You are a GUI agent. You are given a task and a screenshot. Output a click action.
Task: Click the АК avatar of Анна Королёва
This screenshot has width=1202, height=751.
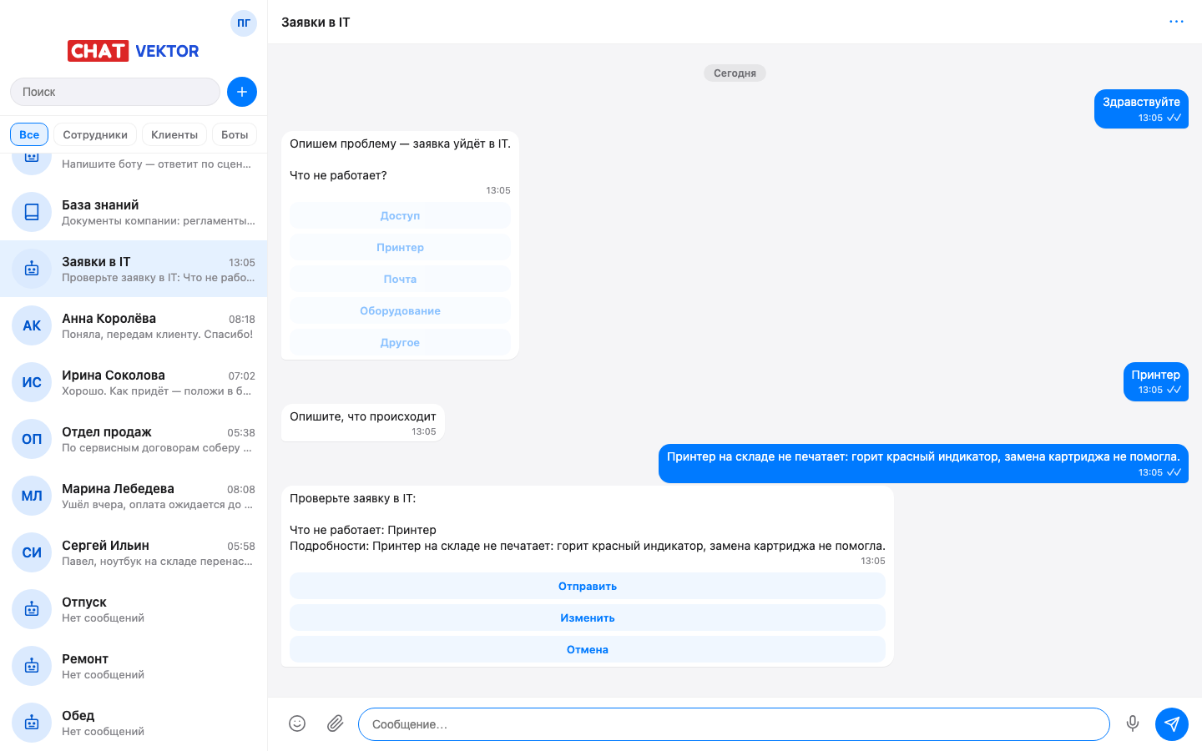click(32, 325)
